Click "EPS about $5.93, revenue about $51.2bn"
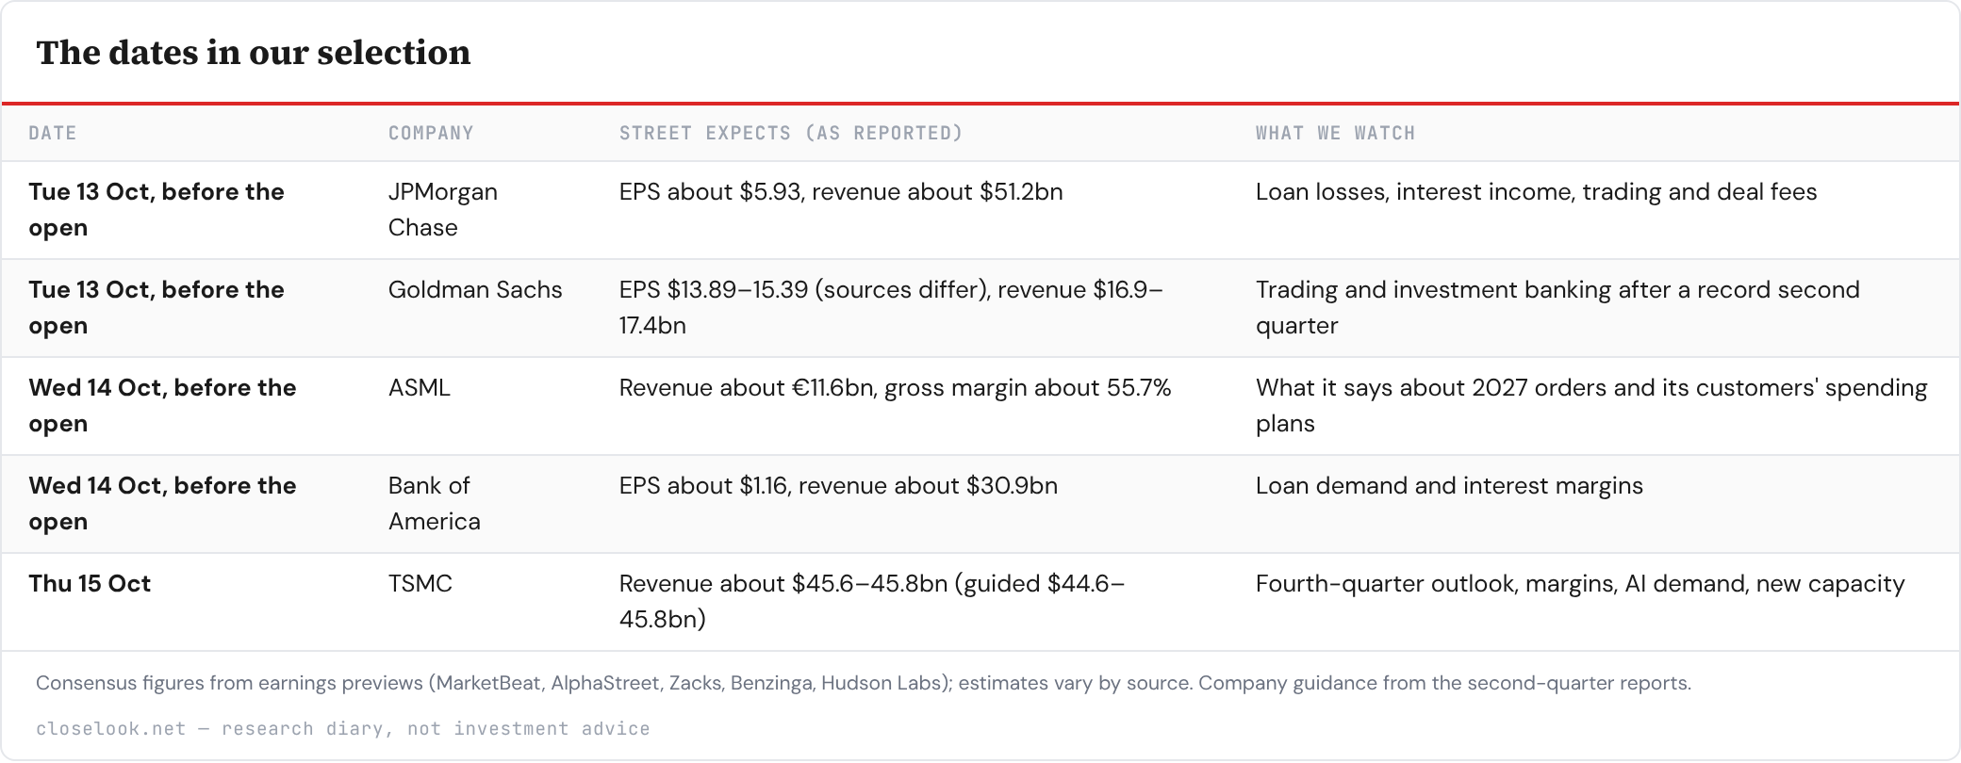The width and height of the screenshot is (1961, 763). pos(841,192)
